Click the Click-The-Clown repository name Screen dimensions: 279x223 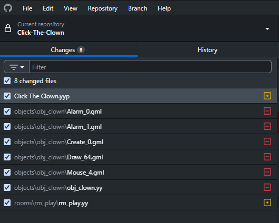point(41,33)
